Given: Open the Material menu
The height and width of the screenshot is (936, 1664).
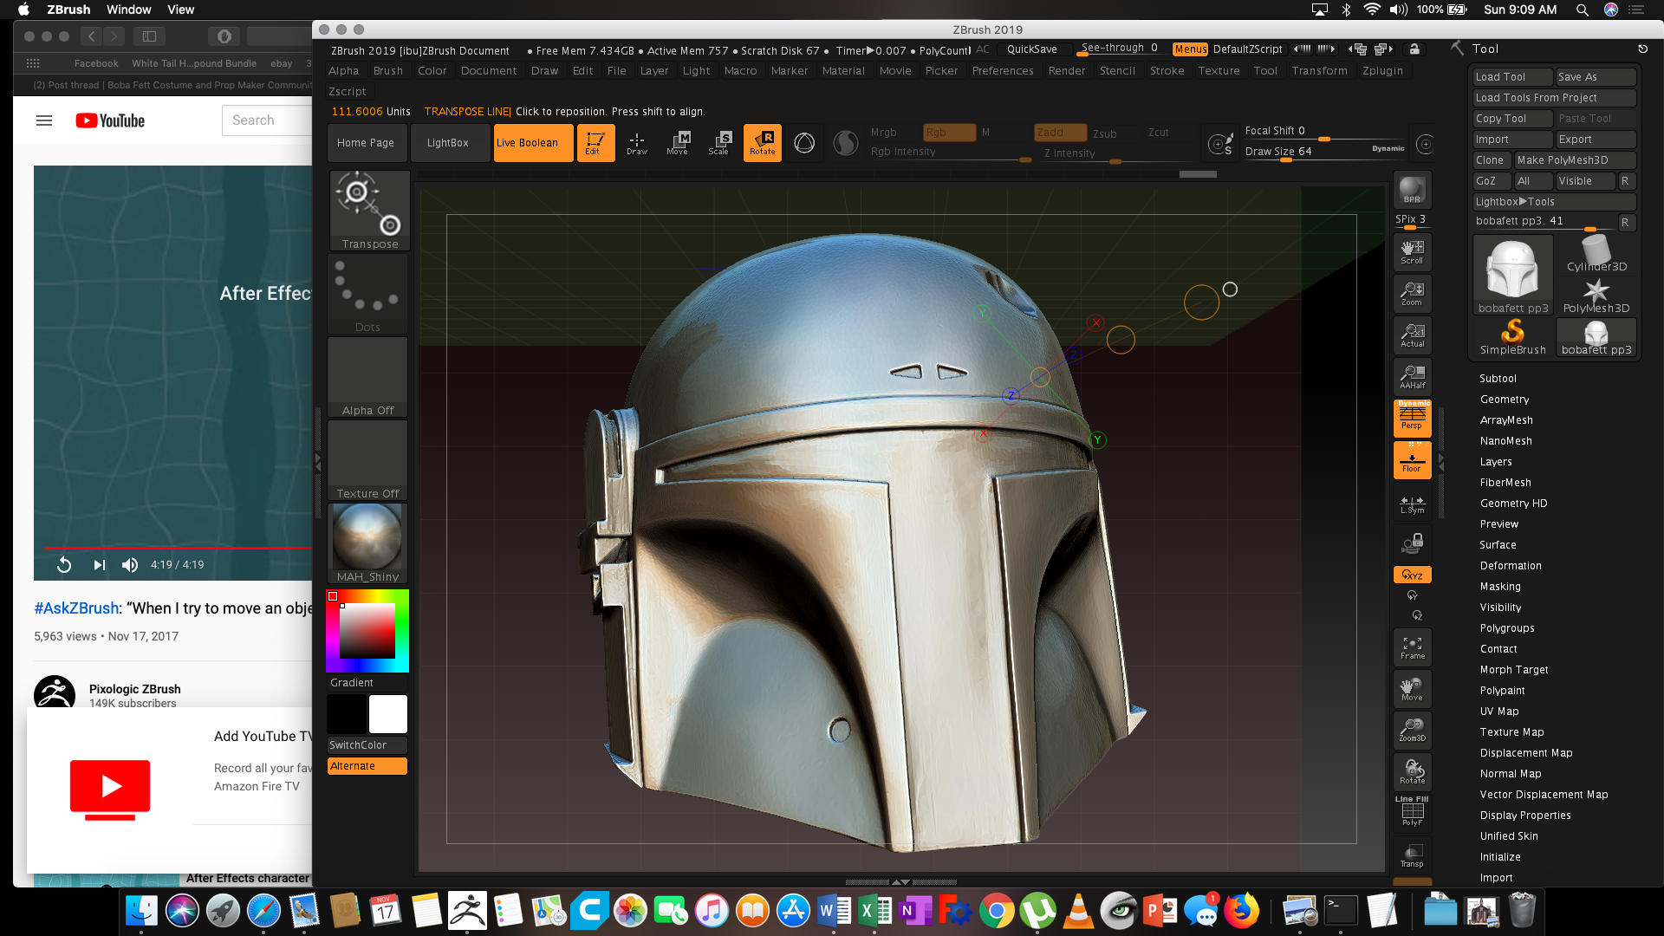Looking at the screenshot, I should 843,71.
